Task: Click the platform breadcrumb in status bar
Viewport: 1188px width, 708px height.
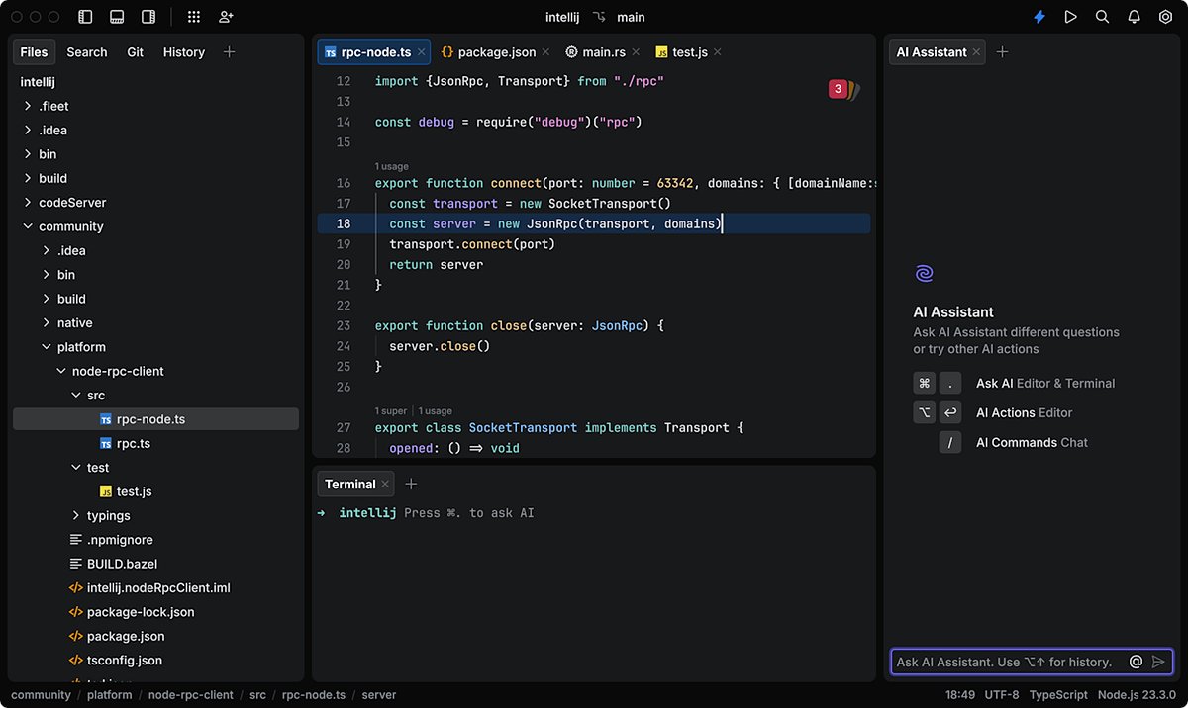Action: pos(109,695)
